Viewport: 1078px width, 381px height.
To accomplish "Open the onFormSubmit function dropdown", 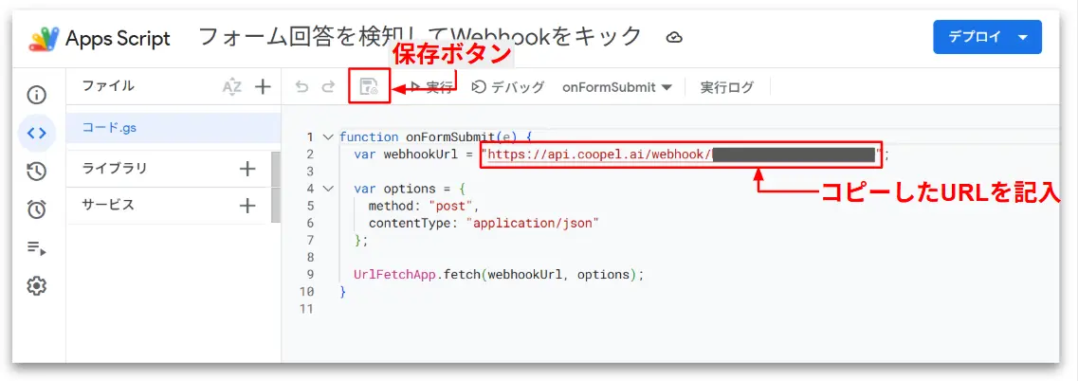I will coord(616,87).
